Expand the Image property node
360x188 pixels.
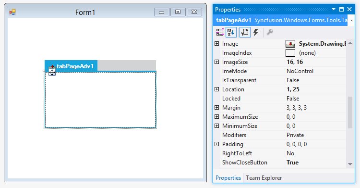217,43
